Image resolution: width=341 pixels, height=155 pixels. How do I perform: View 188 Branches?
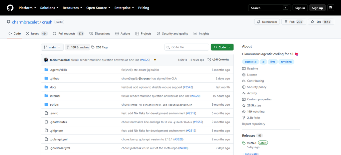click(78, 47)
